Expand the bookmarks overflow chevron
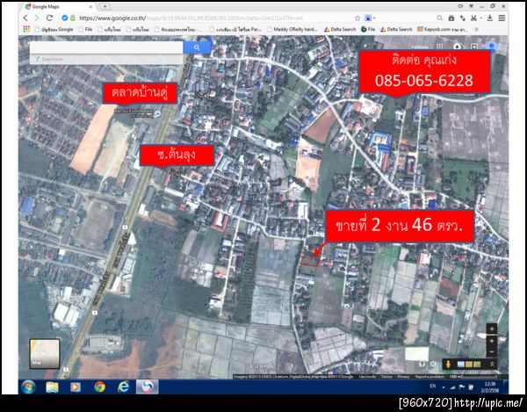The image size is (527, 412). coord(476,29)
